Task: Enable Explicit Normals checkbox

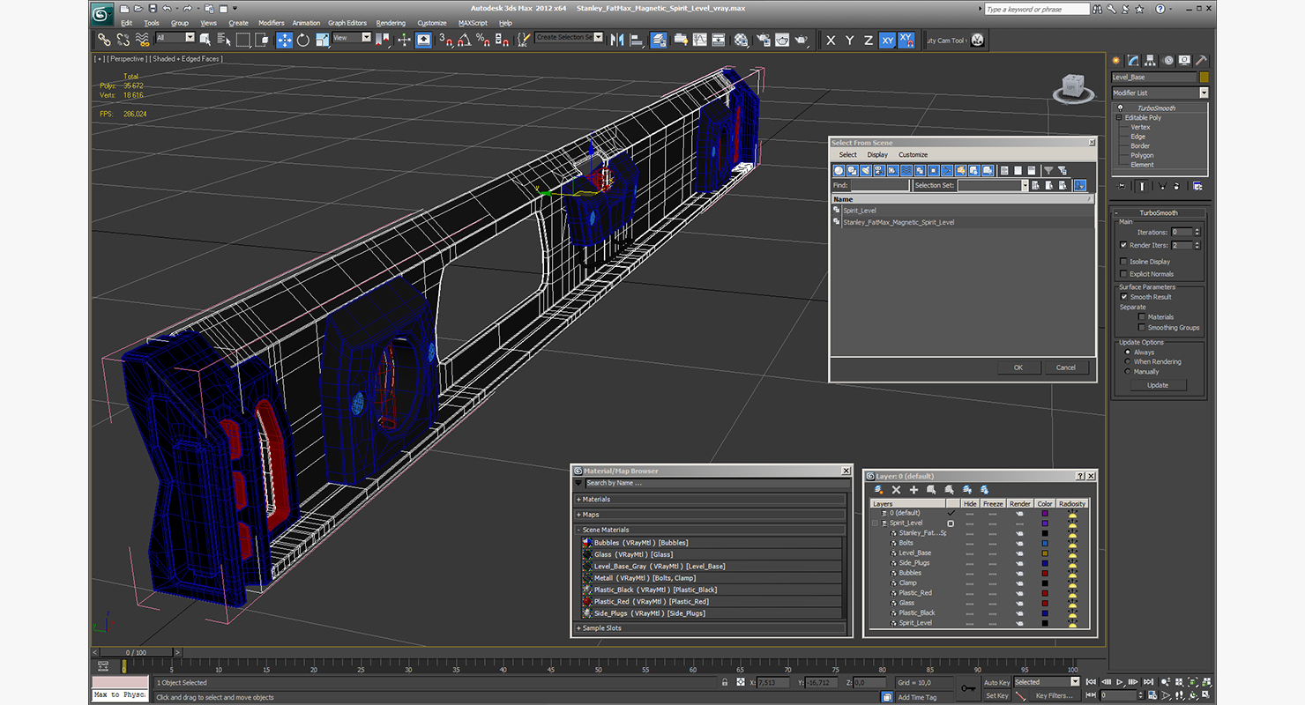Action: 1123,274
